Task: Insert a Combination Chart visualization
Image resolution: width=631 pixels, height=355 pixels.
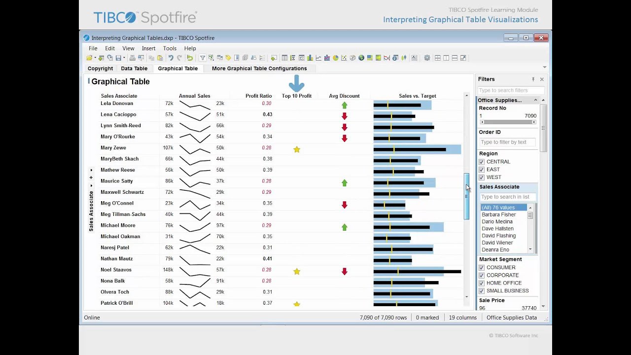Action: (327, 58)
